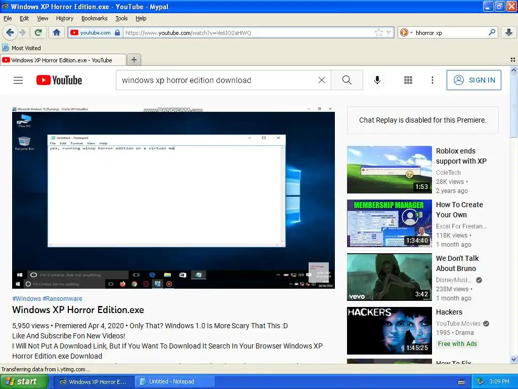Click the 3:09 PM taskbar clock
Viewport: 518px width, 389px height.
(x=499, y=381)
